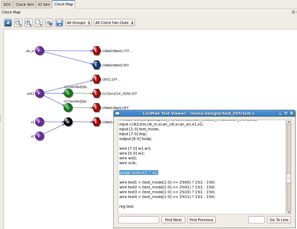Click the Find Next button

[173, 220]
